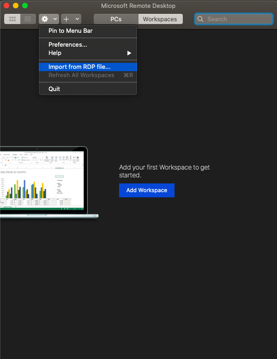Viewport: 277px width, 359px height.
Task: Switch to grid view icon
Action: [x=12, y=19]
